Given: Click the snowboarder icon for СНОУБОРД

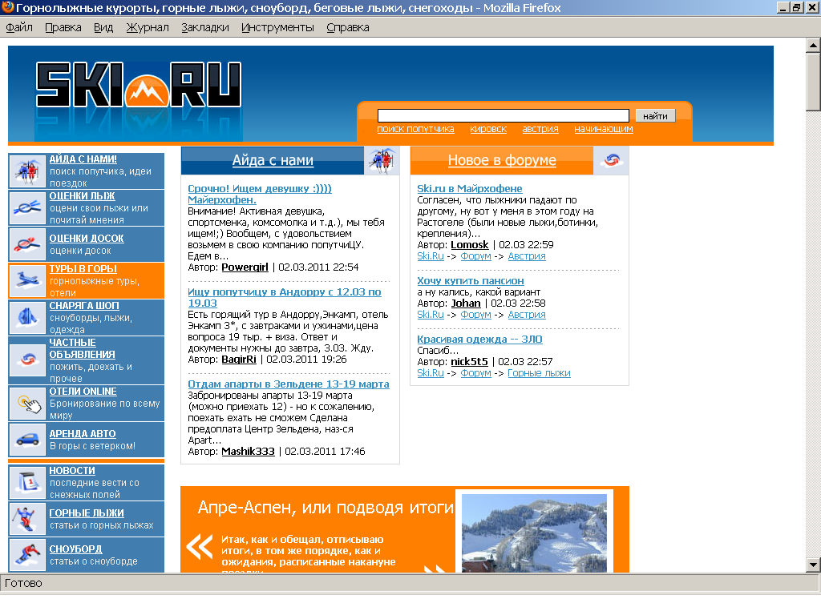Looking at the screenshot, I should 27,555.
